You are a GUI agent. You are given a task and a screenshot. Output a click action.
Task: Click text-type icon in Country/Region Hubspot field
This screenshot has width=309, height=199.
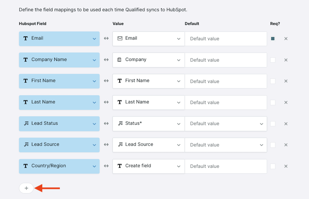point(26,166)
